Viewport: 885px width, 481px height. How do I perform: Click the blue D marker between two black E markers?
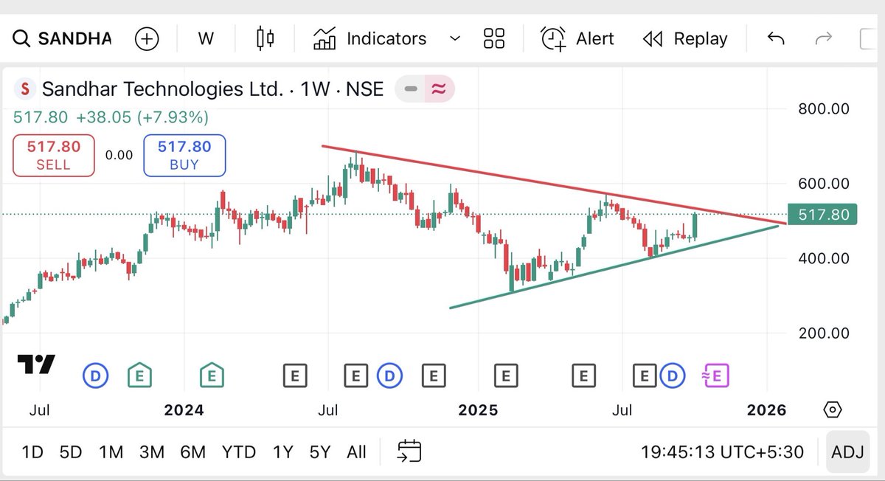pyautogui.click(x=389, y=376)
